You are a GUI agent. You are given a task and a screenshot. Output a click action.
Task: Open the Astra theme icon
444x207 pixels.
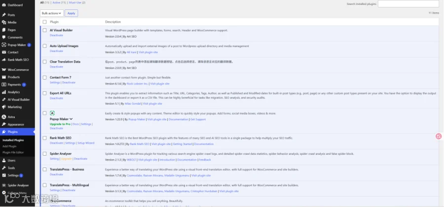coord(3,117)
